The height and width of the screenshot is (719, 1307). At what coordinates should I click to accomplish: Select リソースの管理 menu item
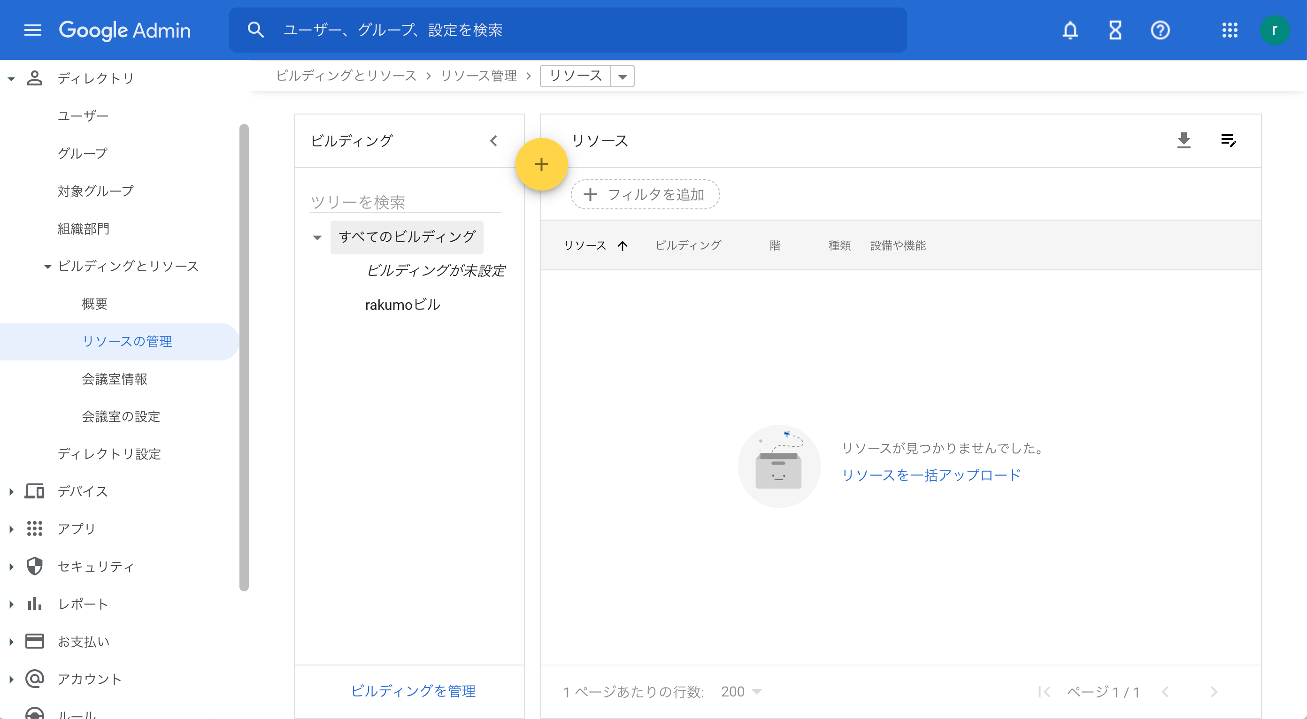(x=120, y=341)
